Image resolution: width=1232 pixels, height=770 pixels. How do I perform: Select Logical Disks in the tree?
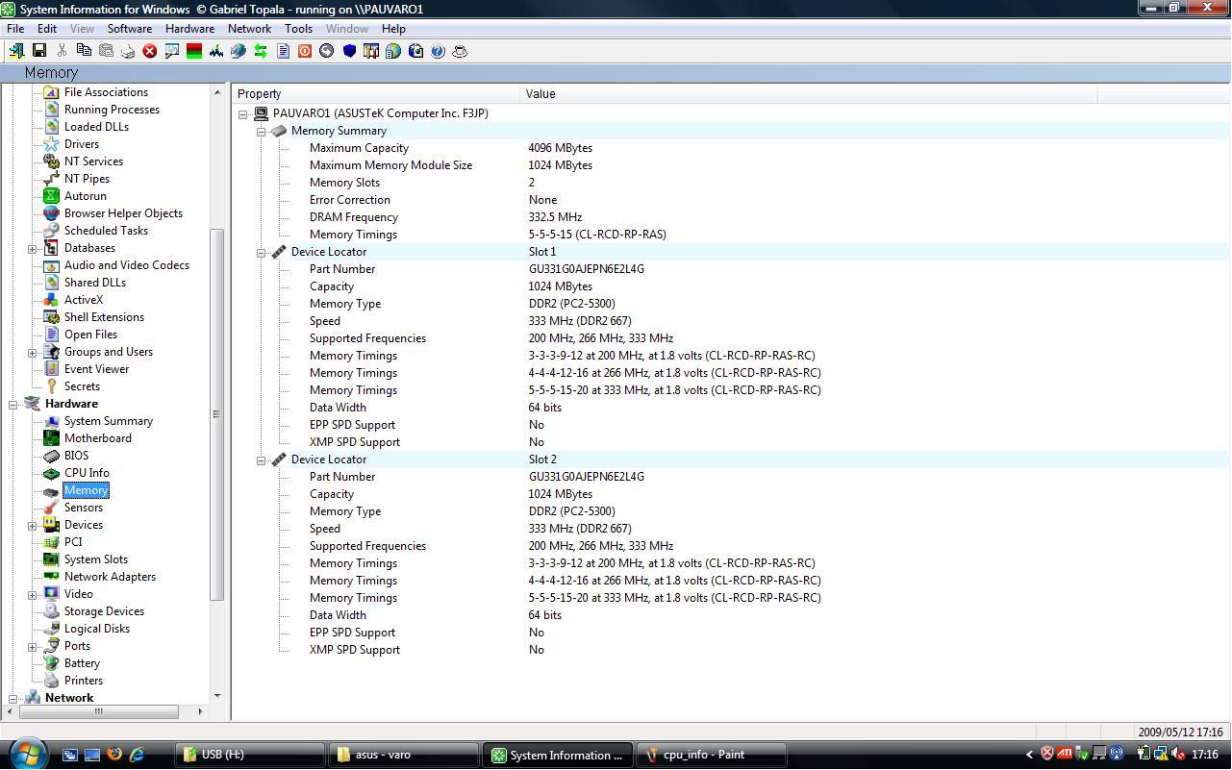(97, 629)
